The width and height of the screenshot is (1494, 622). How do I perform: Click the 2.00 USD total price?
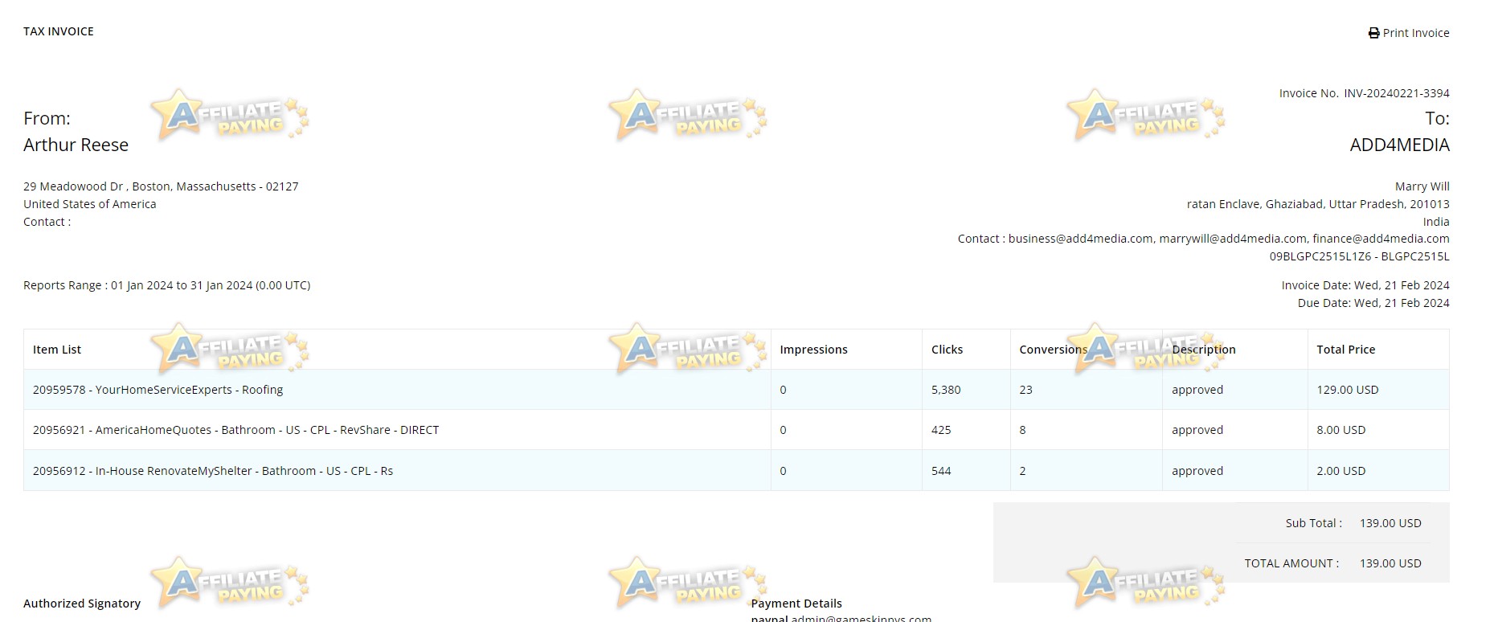tap(1341, 471)
